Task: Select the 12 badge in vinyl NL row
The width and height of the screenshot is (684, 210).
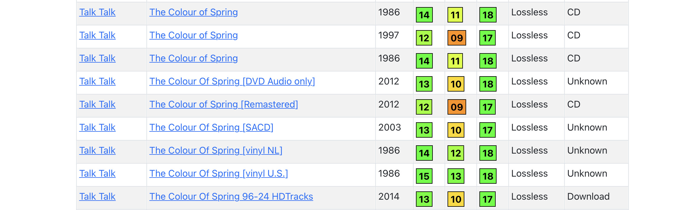Action: click(x=456, y=153)
